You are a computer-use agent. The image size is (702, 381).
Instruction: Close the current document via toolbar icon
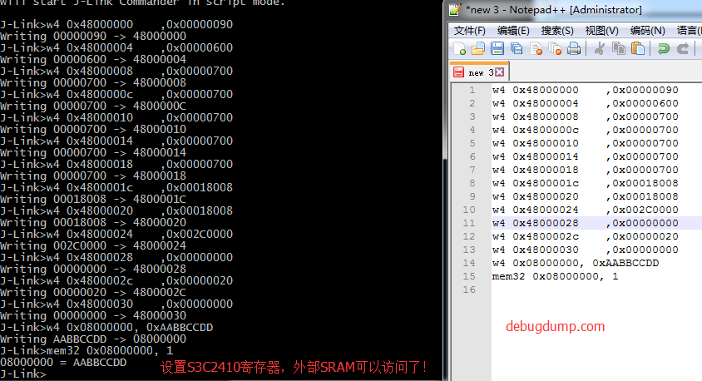click(x=536, y=48)
